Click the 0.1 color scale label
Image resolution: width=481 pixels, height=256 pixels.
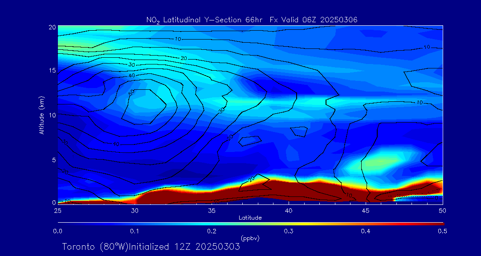pyautogui.click(x=135, y=231)
